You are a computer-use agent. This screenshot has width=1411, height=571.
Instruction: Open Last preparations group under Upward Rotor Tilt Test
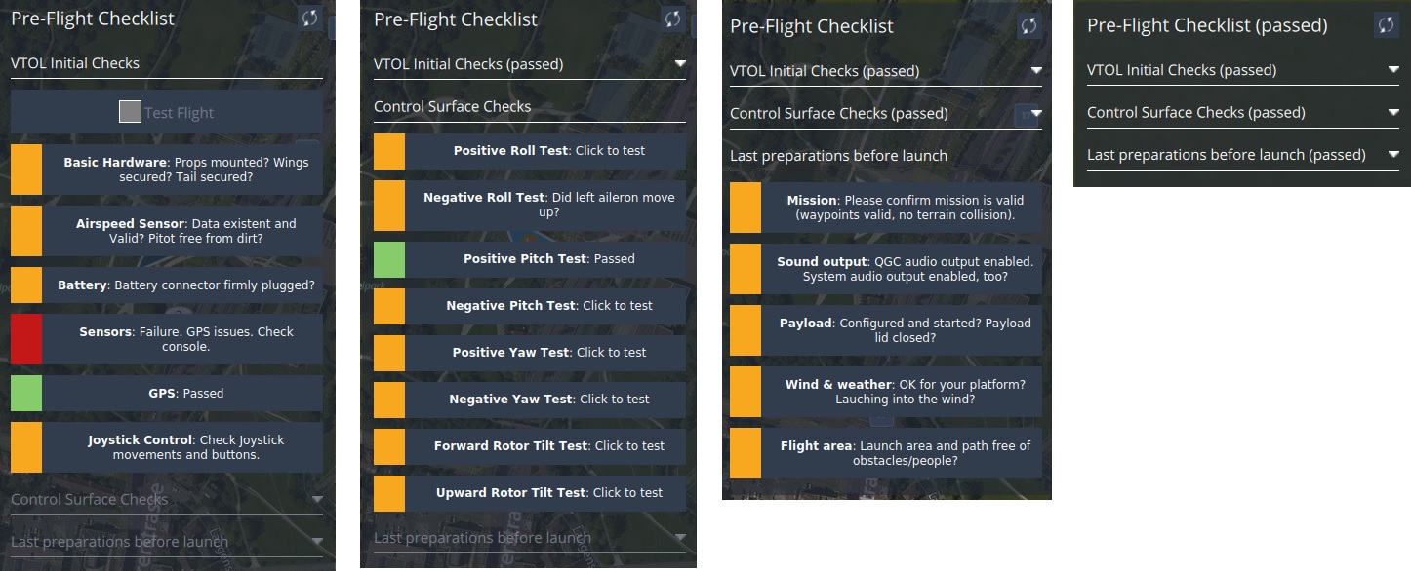click(679, 538)
